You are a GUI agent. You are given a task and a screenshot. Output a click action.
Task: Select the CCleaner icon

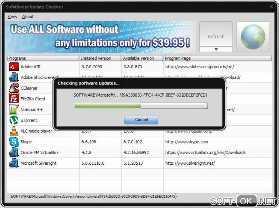pos(14,88)
